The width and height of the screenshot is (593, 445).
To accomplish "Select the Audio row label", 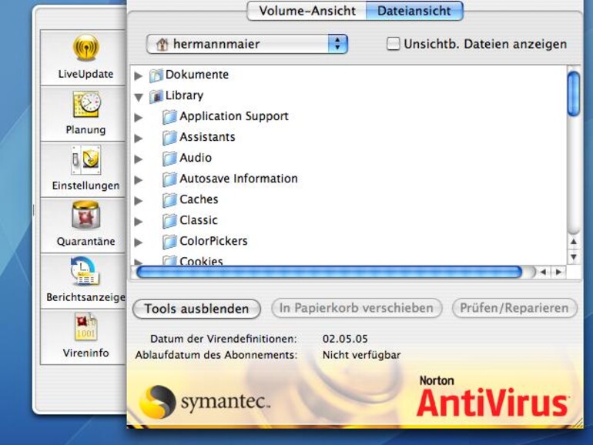I will click(196, 158).
